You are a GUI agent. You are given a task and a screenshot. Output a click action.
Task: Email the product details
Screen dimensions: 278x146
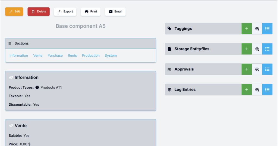115,12
